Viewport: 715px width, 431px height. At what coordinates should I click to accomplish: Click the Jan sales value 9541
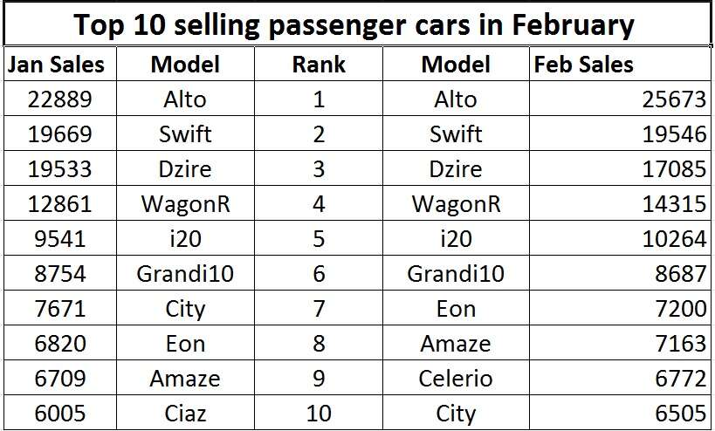tap(59, 239)
